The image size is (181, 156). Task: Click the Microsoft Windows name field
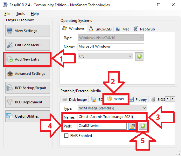point(111,47)
